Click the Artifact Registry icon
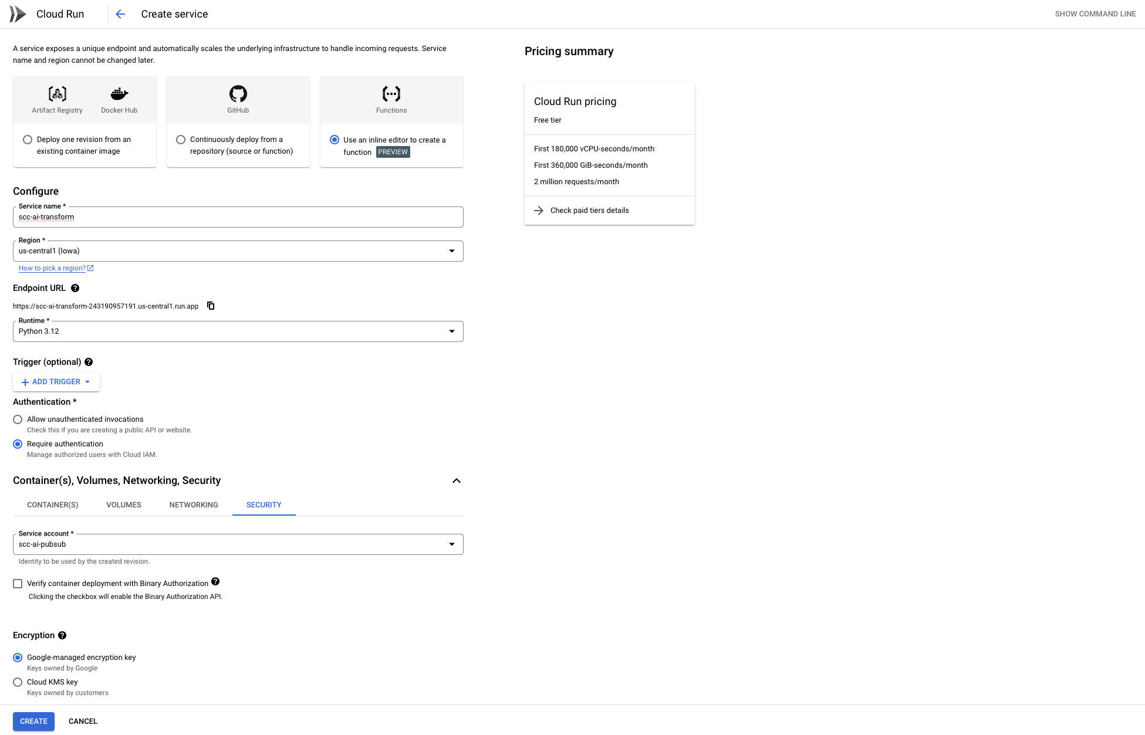 coord(57,94)
